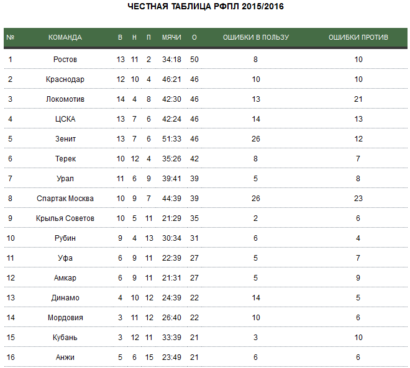Select the Крылья Советов team name
Viewport: 410px width, 368px height.
(x=65, y=218)
